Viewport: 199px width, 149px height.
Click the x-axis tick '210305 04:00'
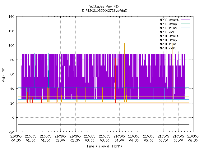119,138
